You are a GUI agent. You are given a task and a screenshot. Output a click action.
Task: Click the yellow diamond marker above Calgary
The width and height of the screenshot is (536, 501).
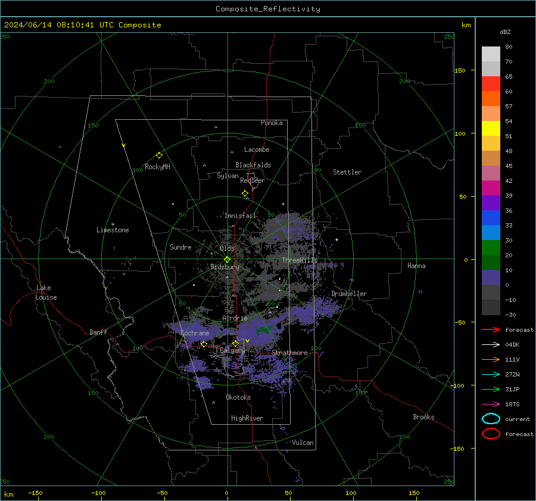click(235, 343)
